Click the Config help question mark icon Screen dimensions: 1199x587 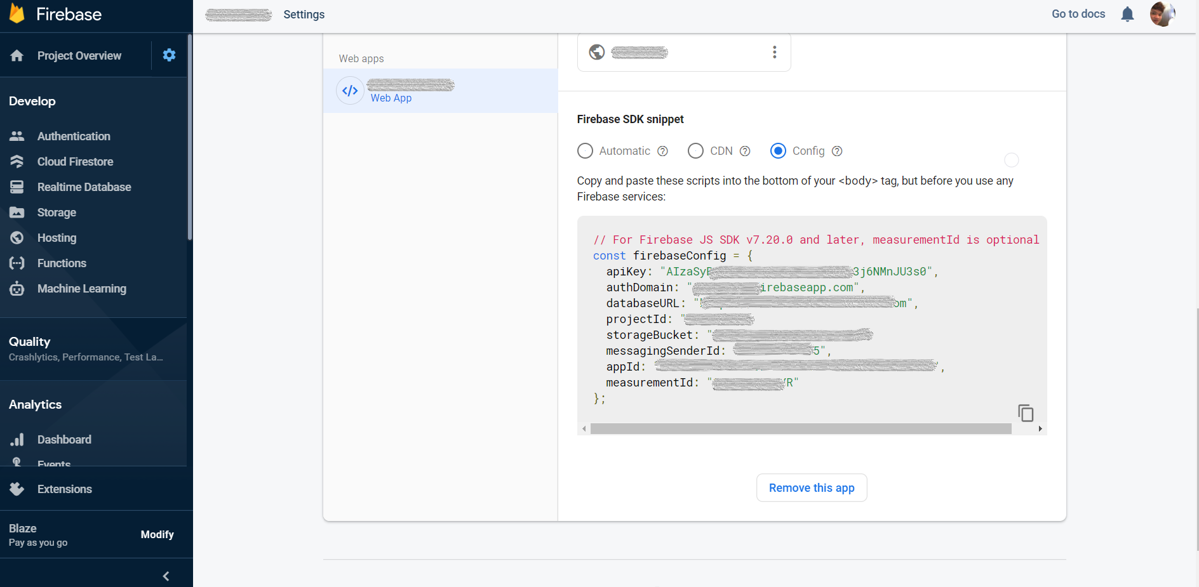point(837,151)
